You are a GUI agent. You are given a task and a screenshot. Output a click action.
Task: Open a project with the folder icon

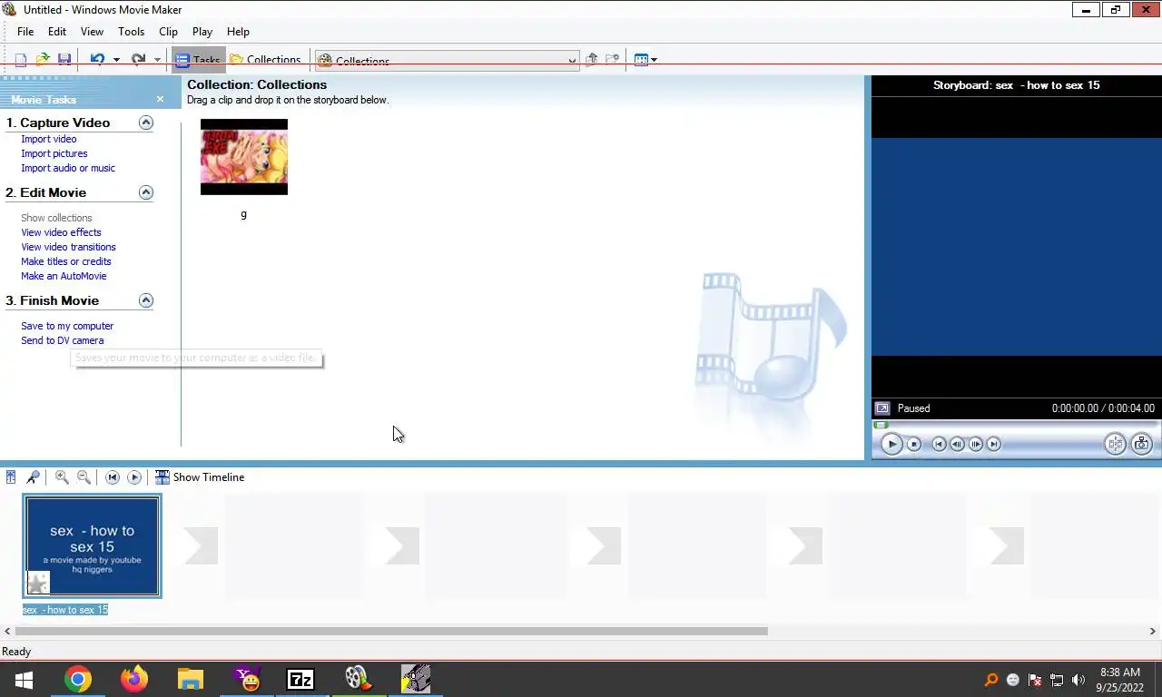(x=43, y=60)
